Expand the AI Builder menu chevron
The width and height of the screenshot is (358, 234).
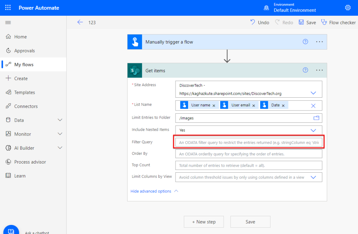point(60,148)
